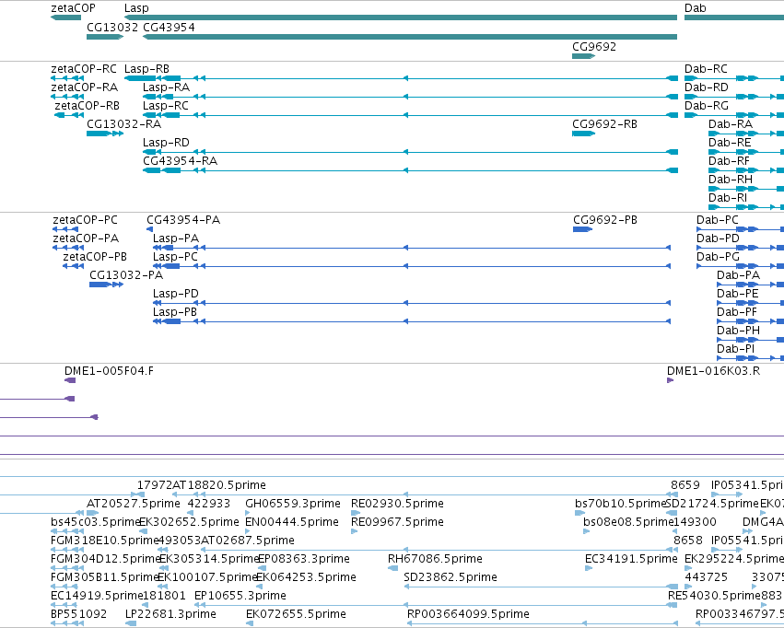The image size is (784, 628).
Task: Open EST EC34191.5prime
Action: coord(631,559)
